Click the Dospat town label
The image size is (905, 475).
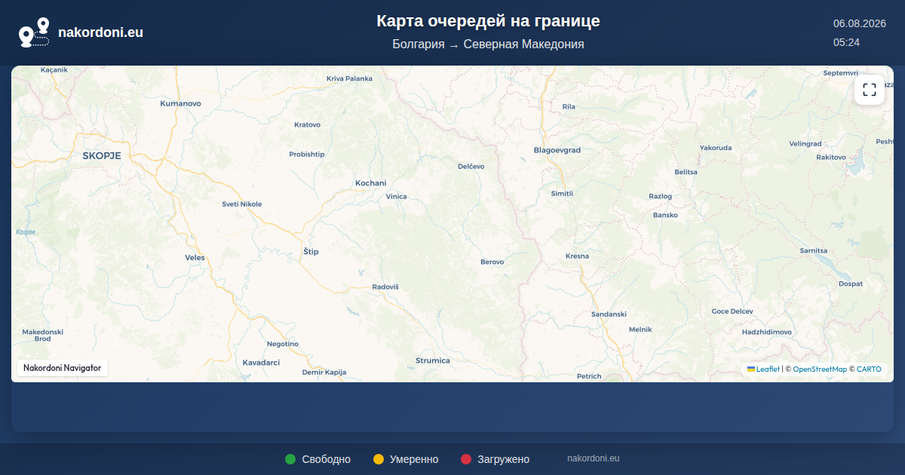tap(851, 284)
